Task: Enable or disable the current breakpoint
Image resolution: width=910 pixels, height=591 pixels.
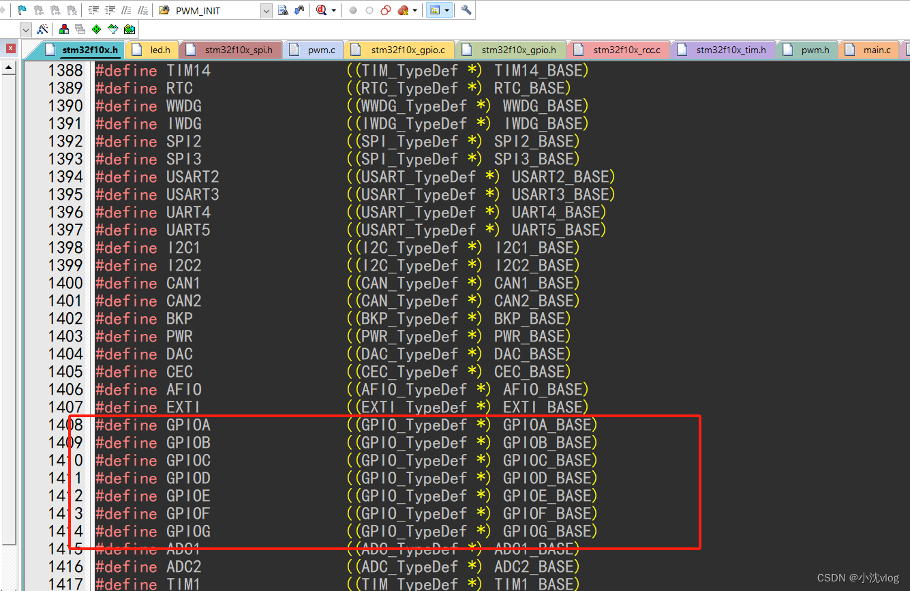Action: pos(369,10)
